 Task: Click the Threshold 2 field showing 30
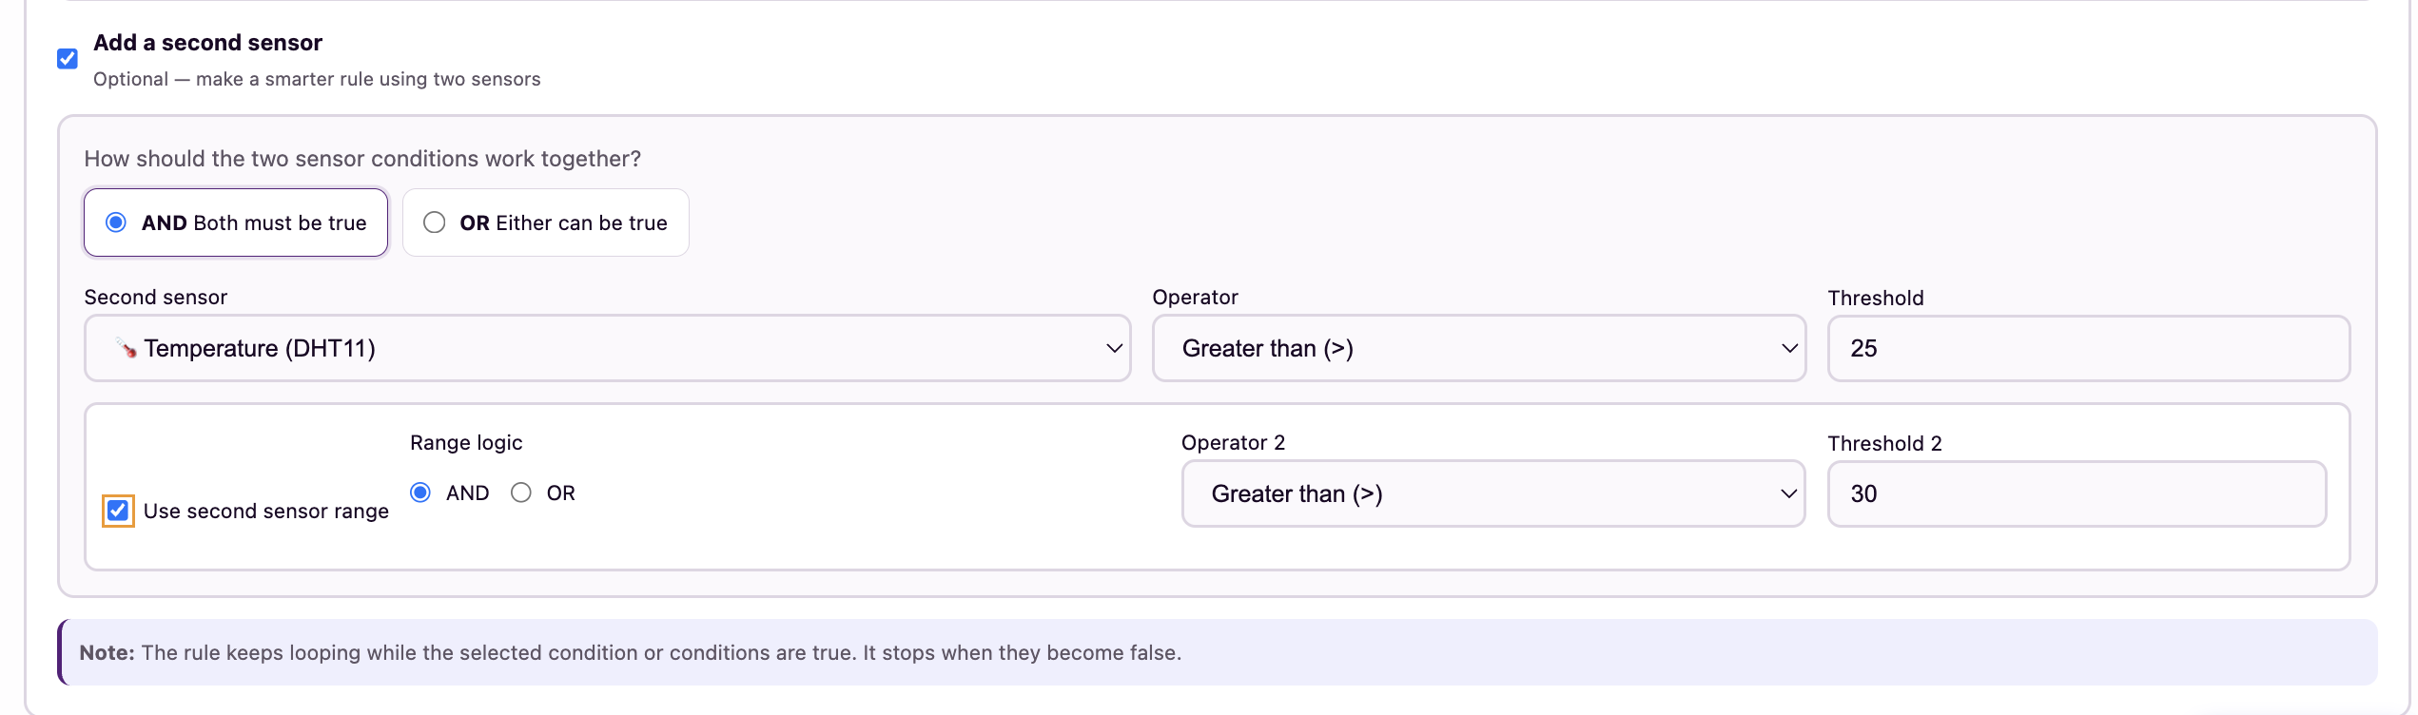tap(2077, 493)
